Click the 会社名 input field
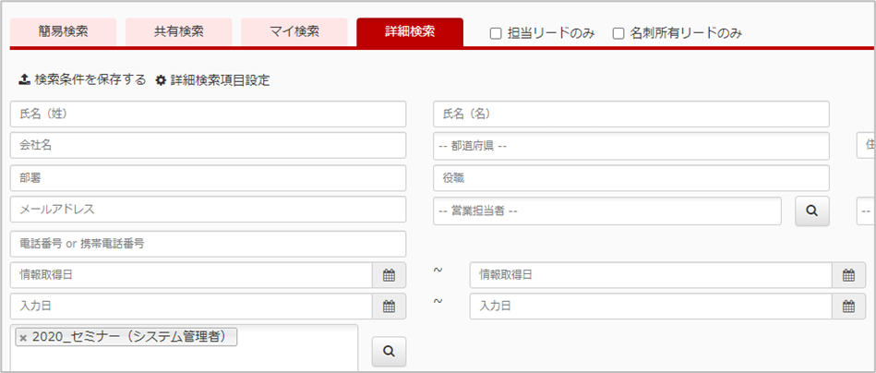This screenshot has width=876, height=373. (x=209, y=146)
